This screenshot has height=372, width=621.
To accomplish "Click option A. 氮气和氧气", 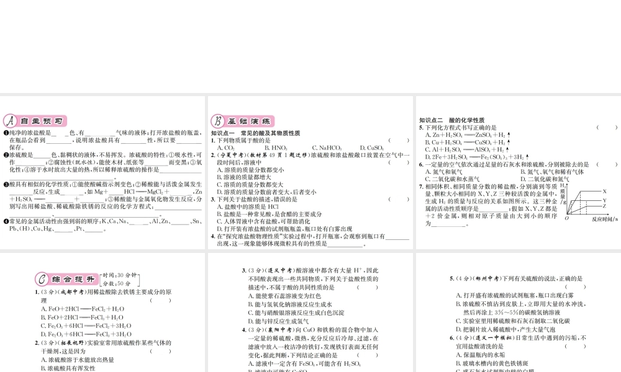I will click(443, 172).
